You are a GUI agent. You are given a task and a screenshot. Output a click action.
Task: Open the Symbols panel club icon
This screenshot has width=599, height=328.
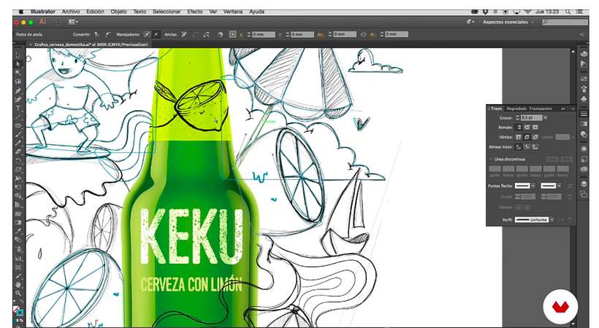584,99
